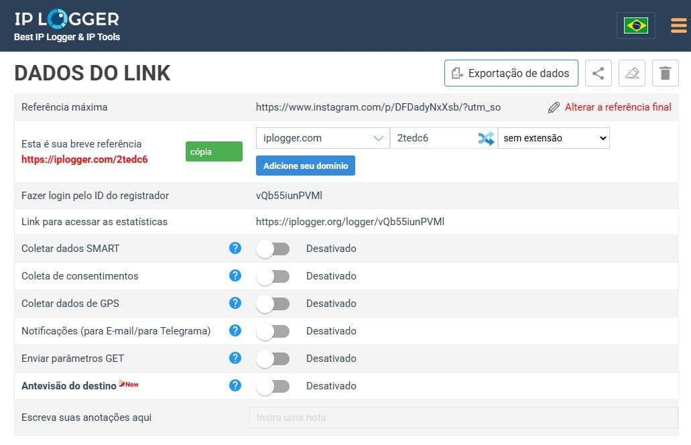Enable Notificações E-mail/Telegrama switch
The width and height of the screenshot is (691, 445).
273,331
